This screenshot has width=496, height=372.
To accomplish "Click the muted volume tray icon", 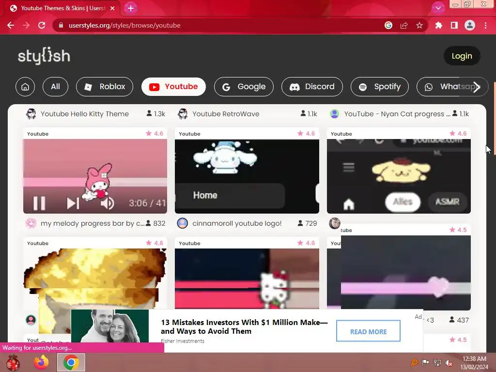I will click(x=449, y=362).
